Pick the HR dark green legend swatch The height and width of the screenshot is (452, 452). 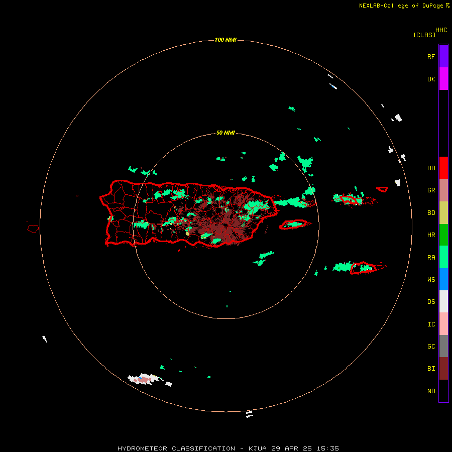click(x=443, y=235)
